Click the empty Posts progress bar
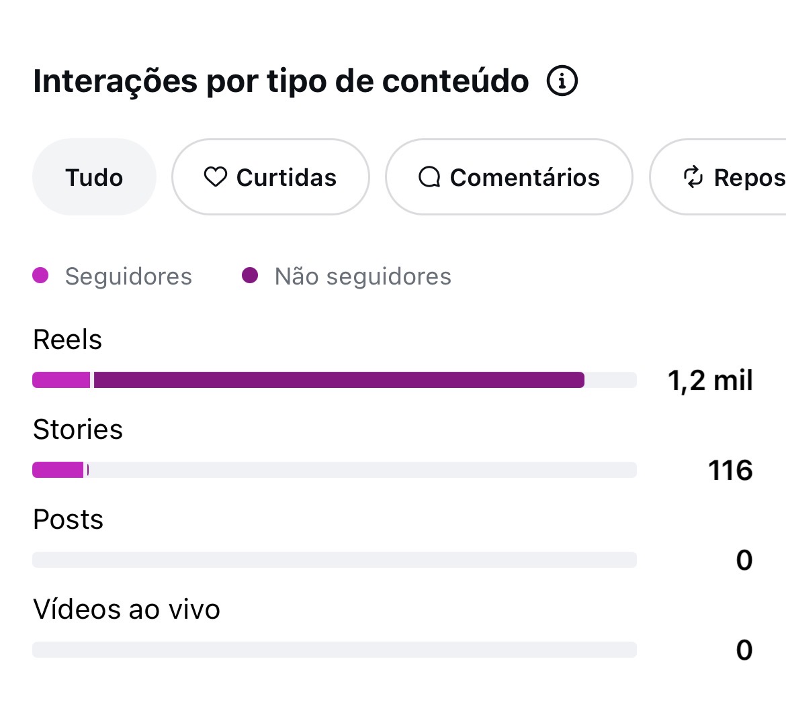Screen dimensions: 786x706 click(335, 560)
